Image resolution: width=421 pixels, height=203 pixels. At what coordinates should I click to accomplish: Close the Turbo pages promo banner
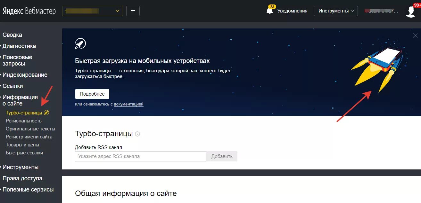pyautogui.click(x=415, y=35)
